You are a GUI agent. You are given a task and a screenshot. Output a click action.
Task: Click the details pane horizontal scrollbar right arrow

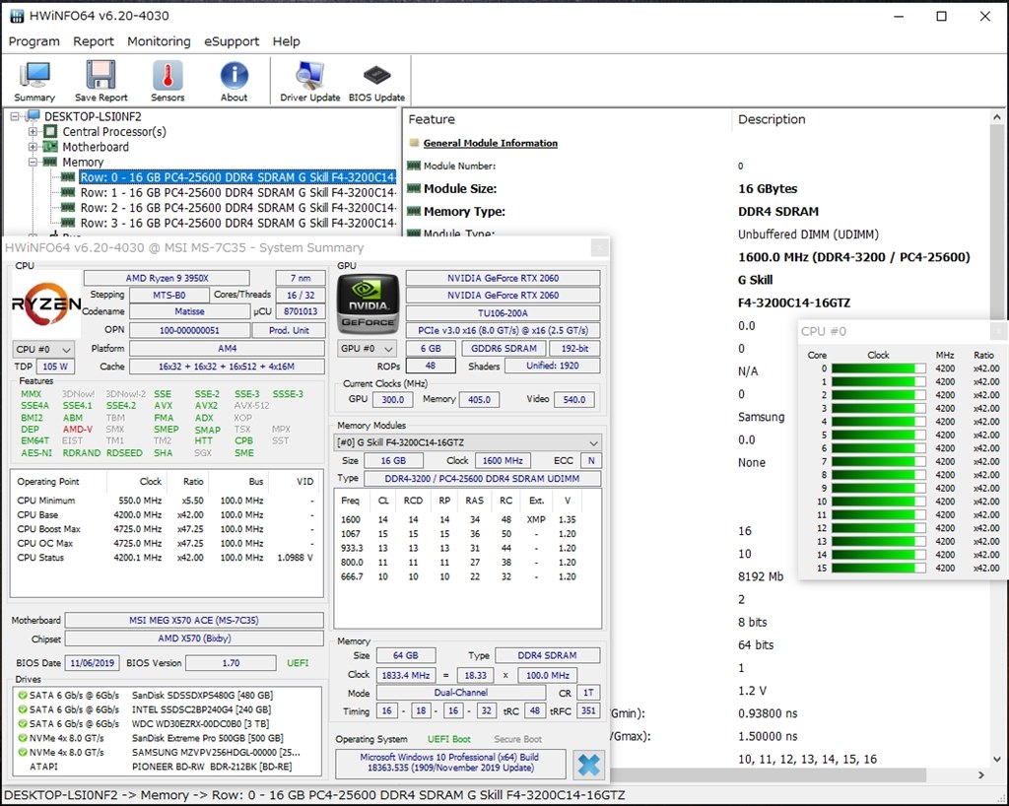981,775
